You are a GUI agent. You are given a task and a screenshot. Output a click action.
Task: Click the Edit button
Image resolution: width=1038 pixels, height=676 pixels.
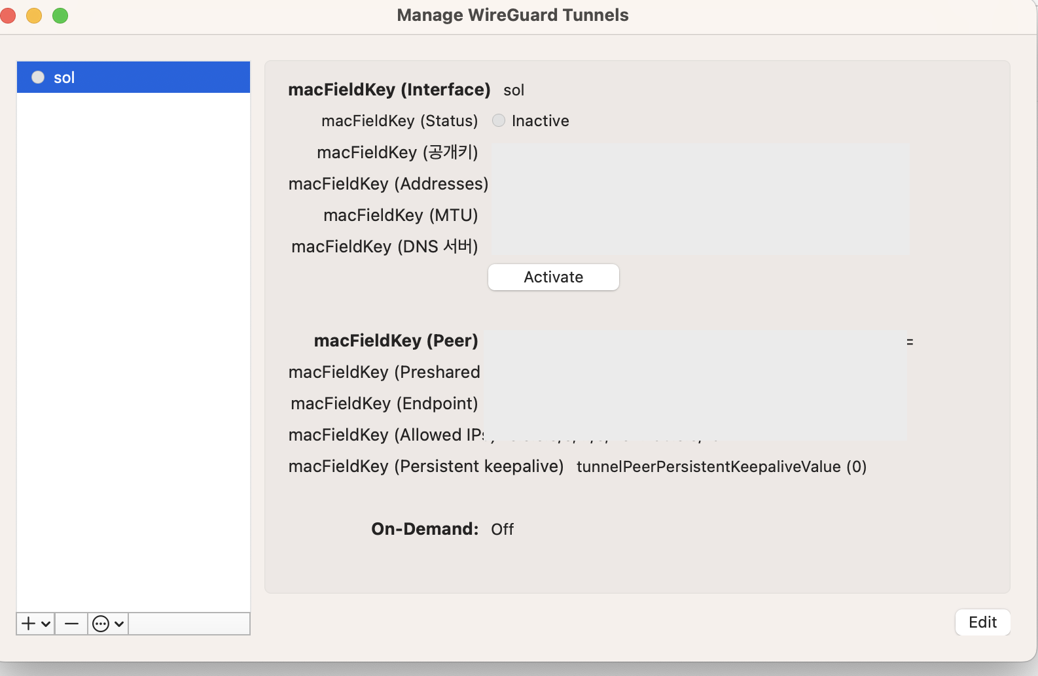[x=983, y=622]
